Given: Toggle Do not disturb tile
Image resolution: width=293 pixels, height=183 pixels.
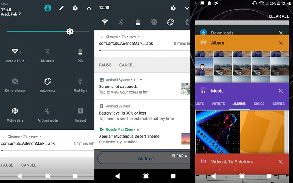Looking at the screenshot, I should tap(15, 85).
